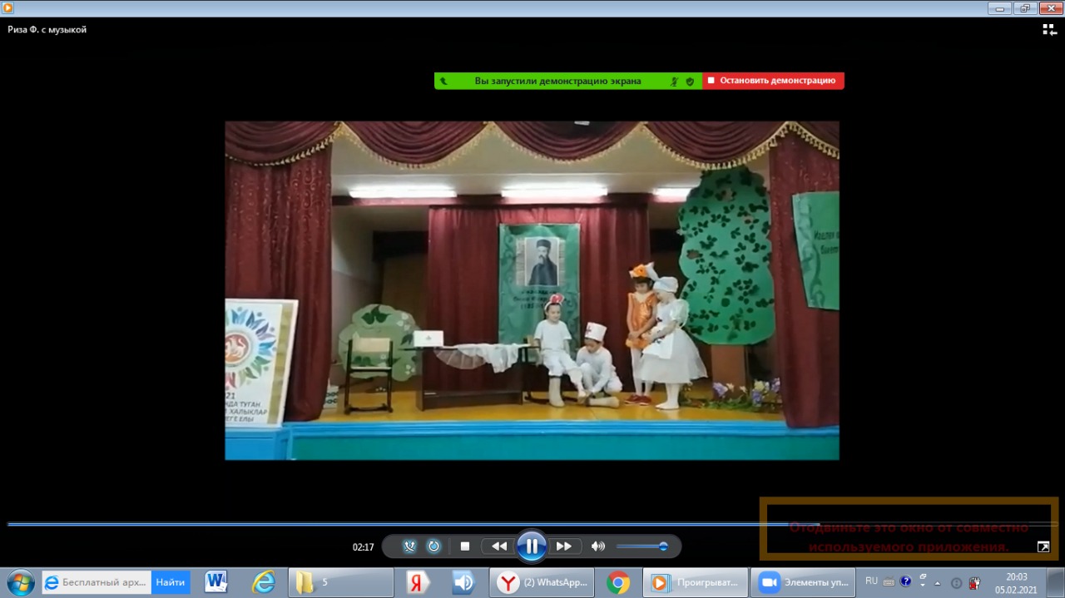The width and height of the screenshot is (1065, 598).
Task: Click the Найти search button in taskbar
Action: point(170,582)
